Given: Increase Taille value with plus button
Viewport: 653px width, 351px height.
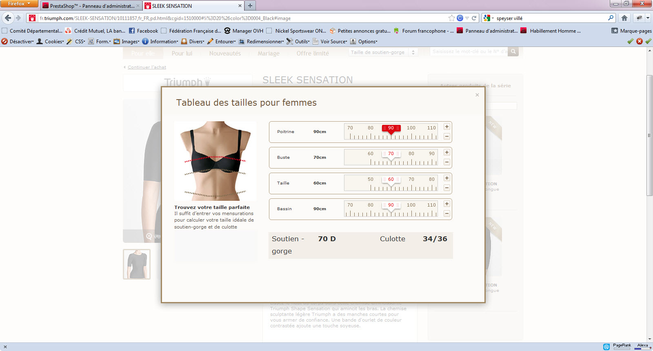Looking at the screenshot, I should click(x=447, y=178).
